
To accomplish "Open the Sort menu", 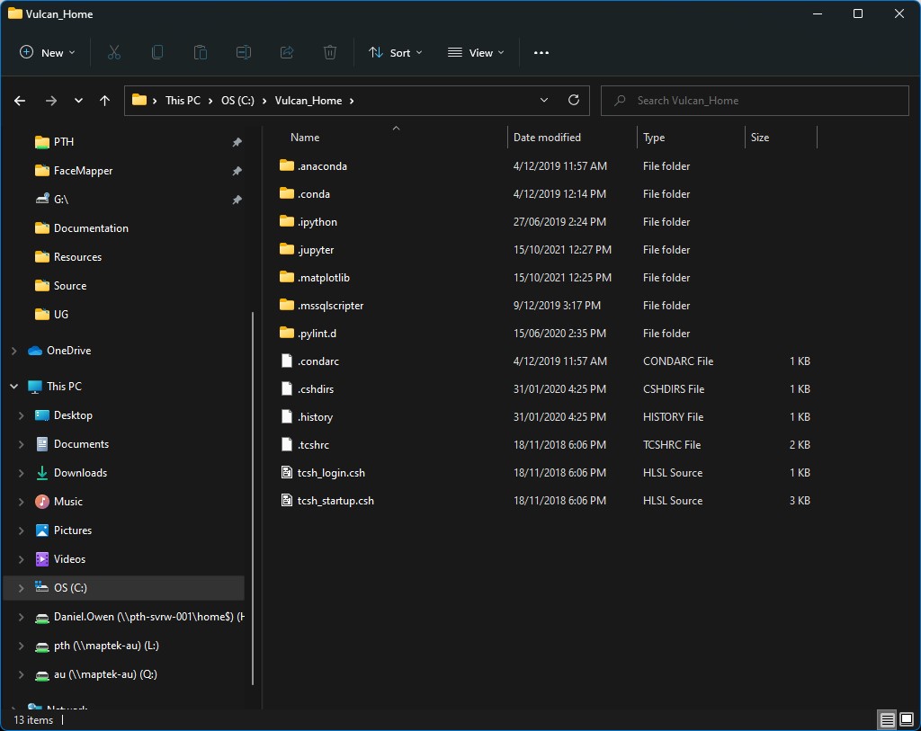I will [x=395, y=53].
